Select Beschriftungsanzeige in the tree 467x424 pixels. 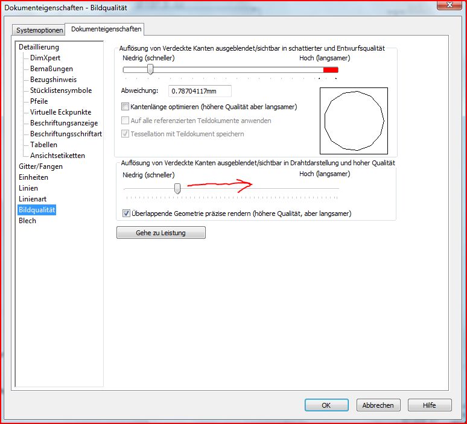[64, 123]
